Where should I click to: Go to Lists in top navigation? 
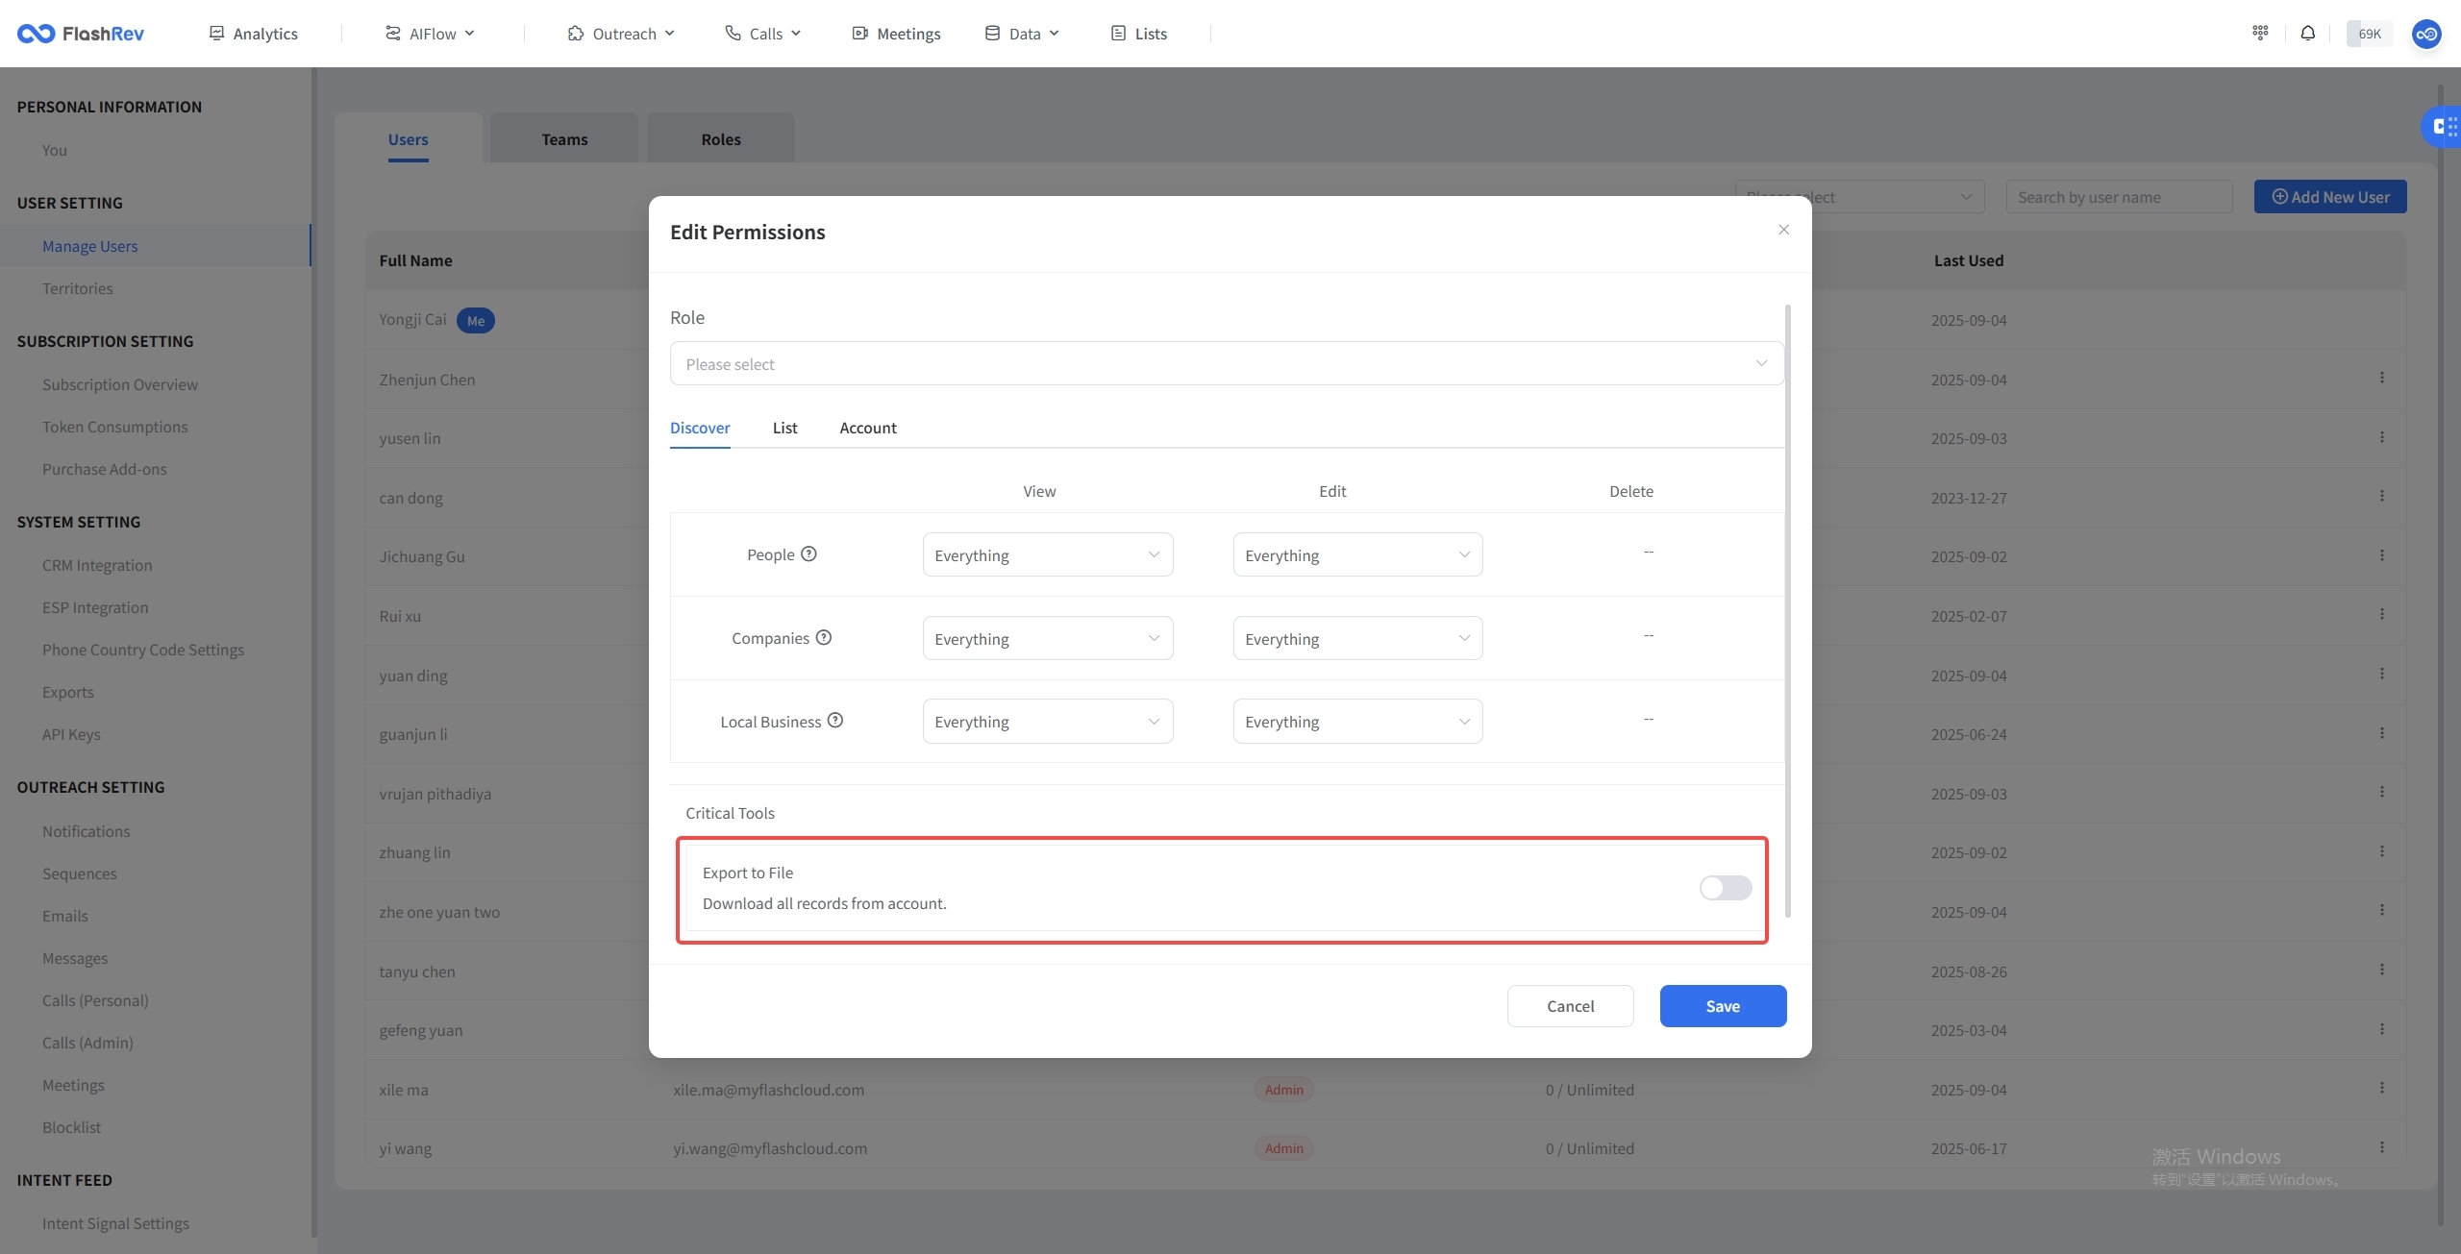(1138, 34)
